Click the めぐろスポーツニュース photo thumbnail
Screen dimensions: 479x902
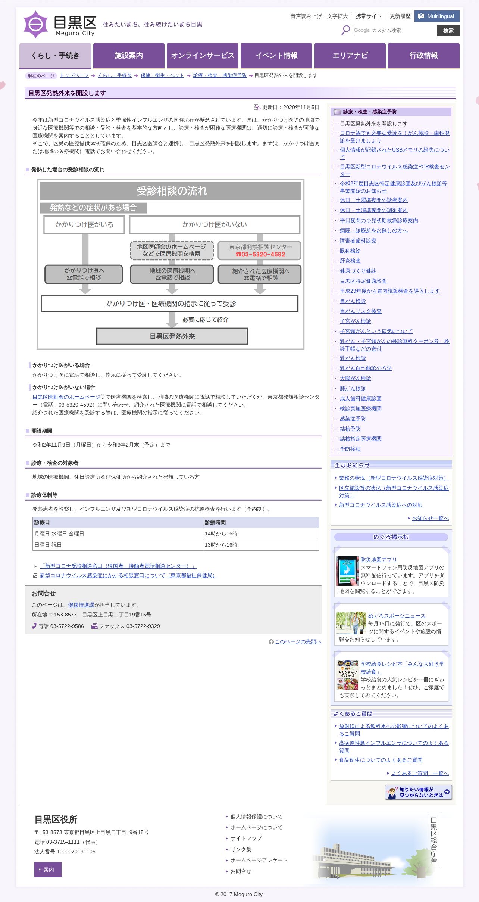351,623
